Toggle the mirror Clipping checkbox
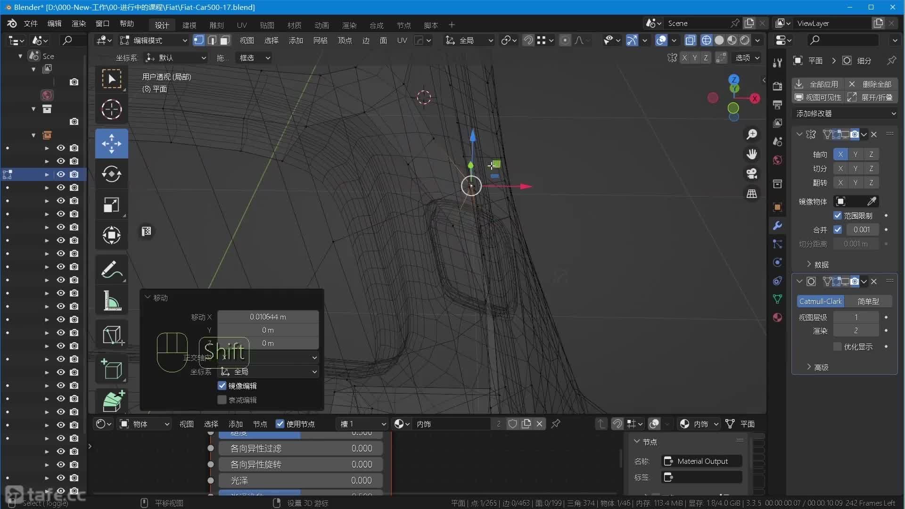905x509 pixels. [838, 215]
